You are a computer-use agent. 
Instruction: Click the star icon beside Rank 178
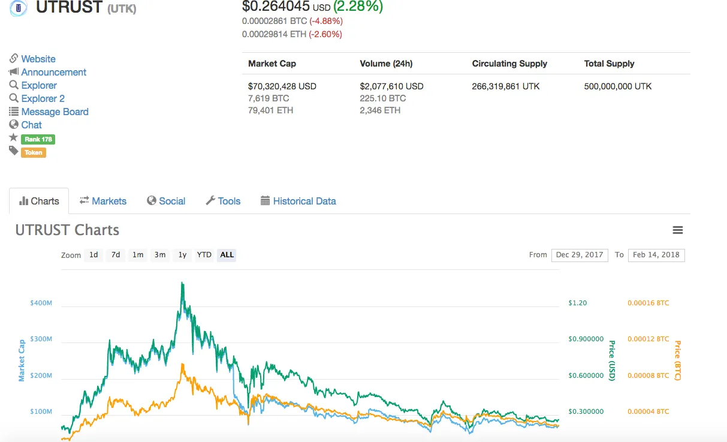pyautogui.click(x=14, y=137)
